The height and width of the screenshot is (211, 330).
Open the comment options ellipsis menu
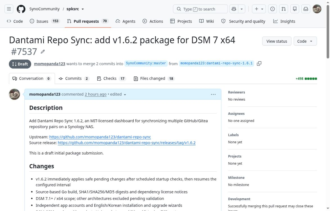[213, 94]
